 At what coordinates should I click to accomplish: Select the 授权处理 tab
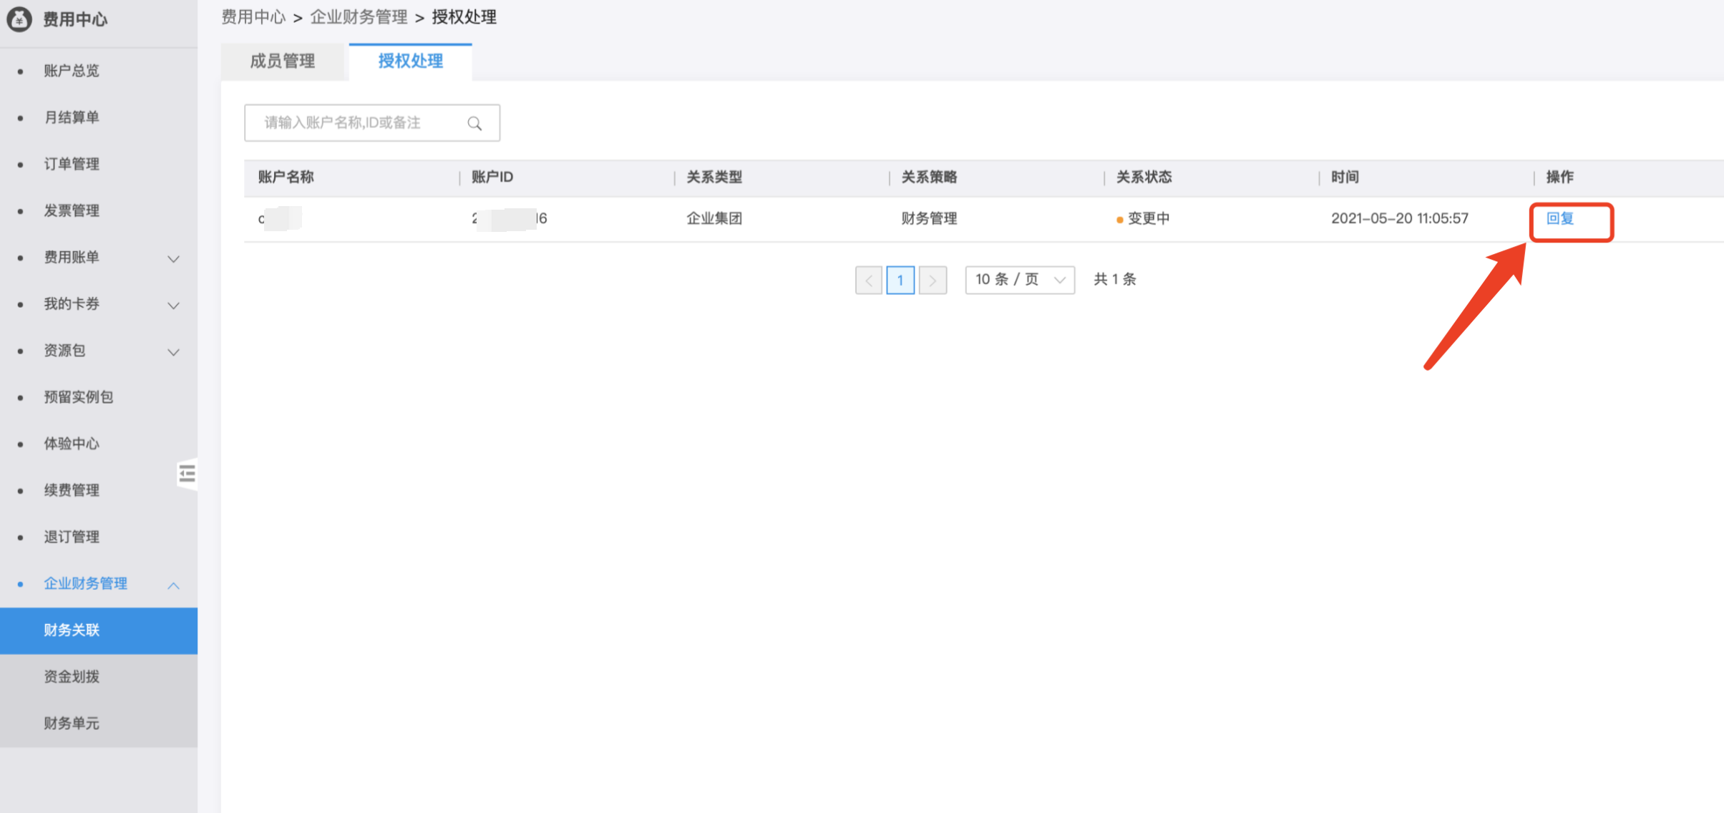coord(410,62)
